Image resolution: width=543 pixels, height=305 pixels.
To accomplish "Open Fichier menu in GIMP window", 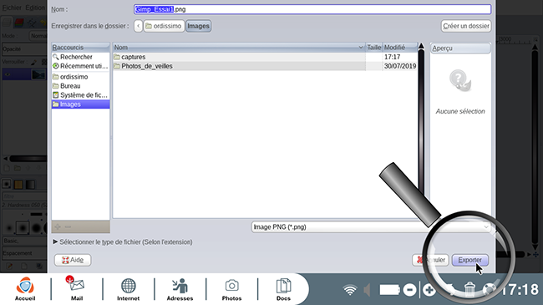I will tap(12, 8).
